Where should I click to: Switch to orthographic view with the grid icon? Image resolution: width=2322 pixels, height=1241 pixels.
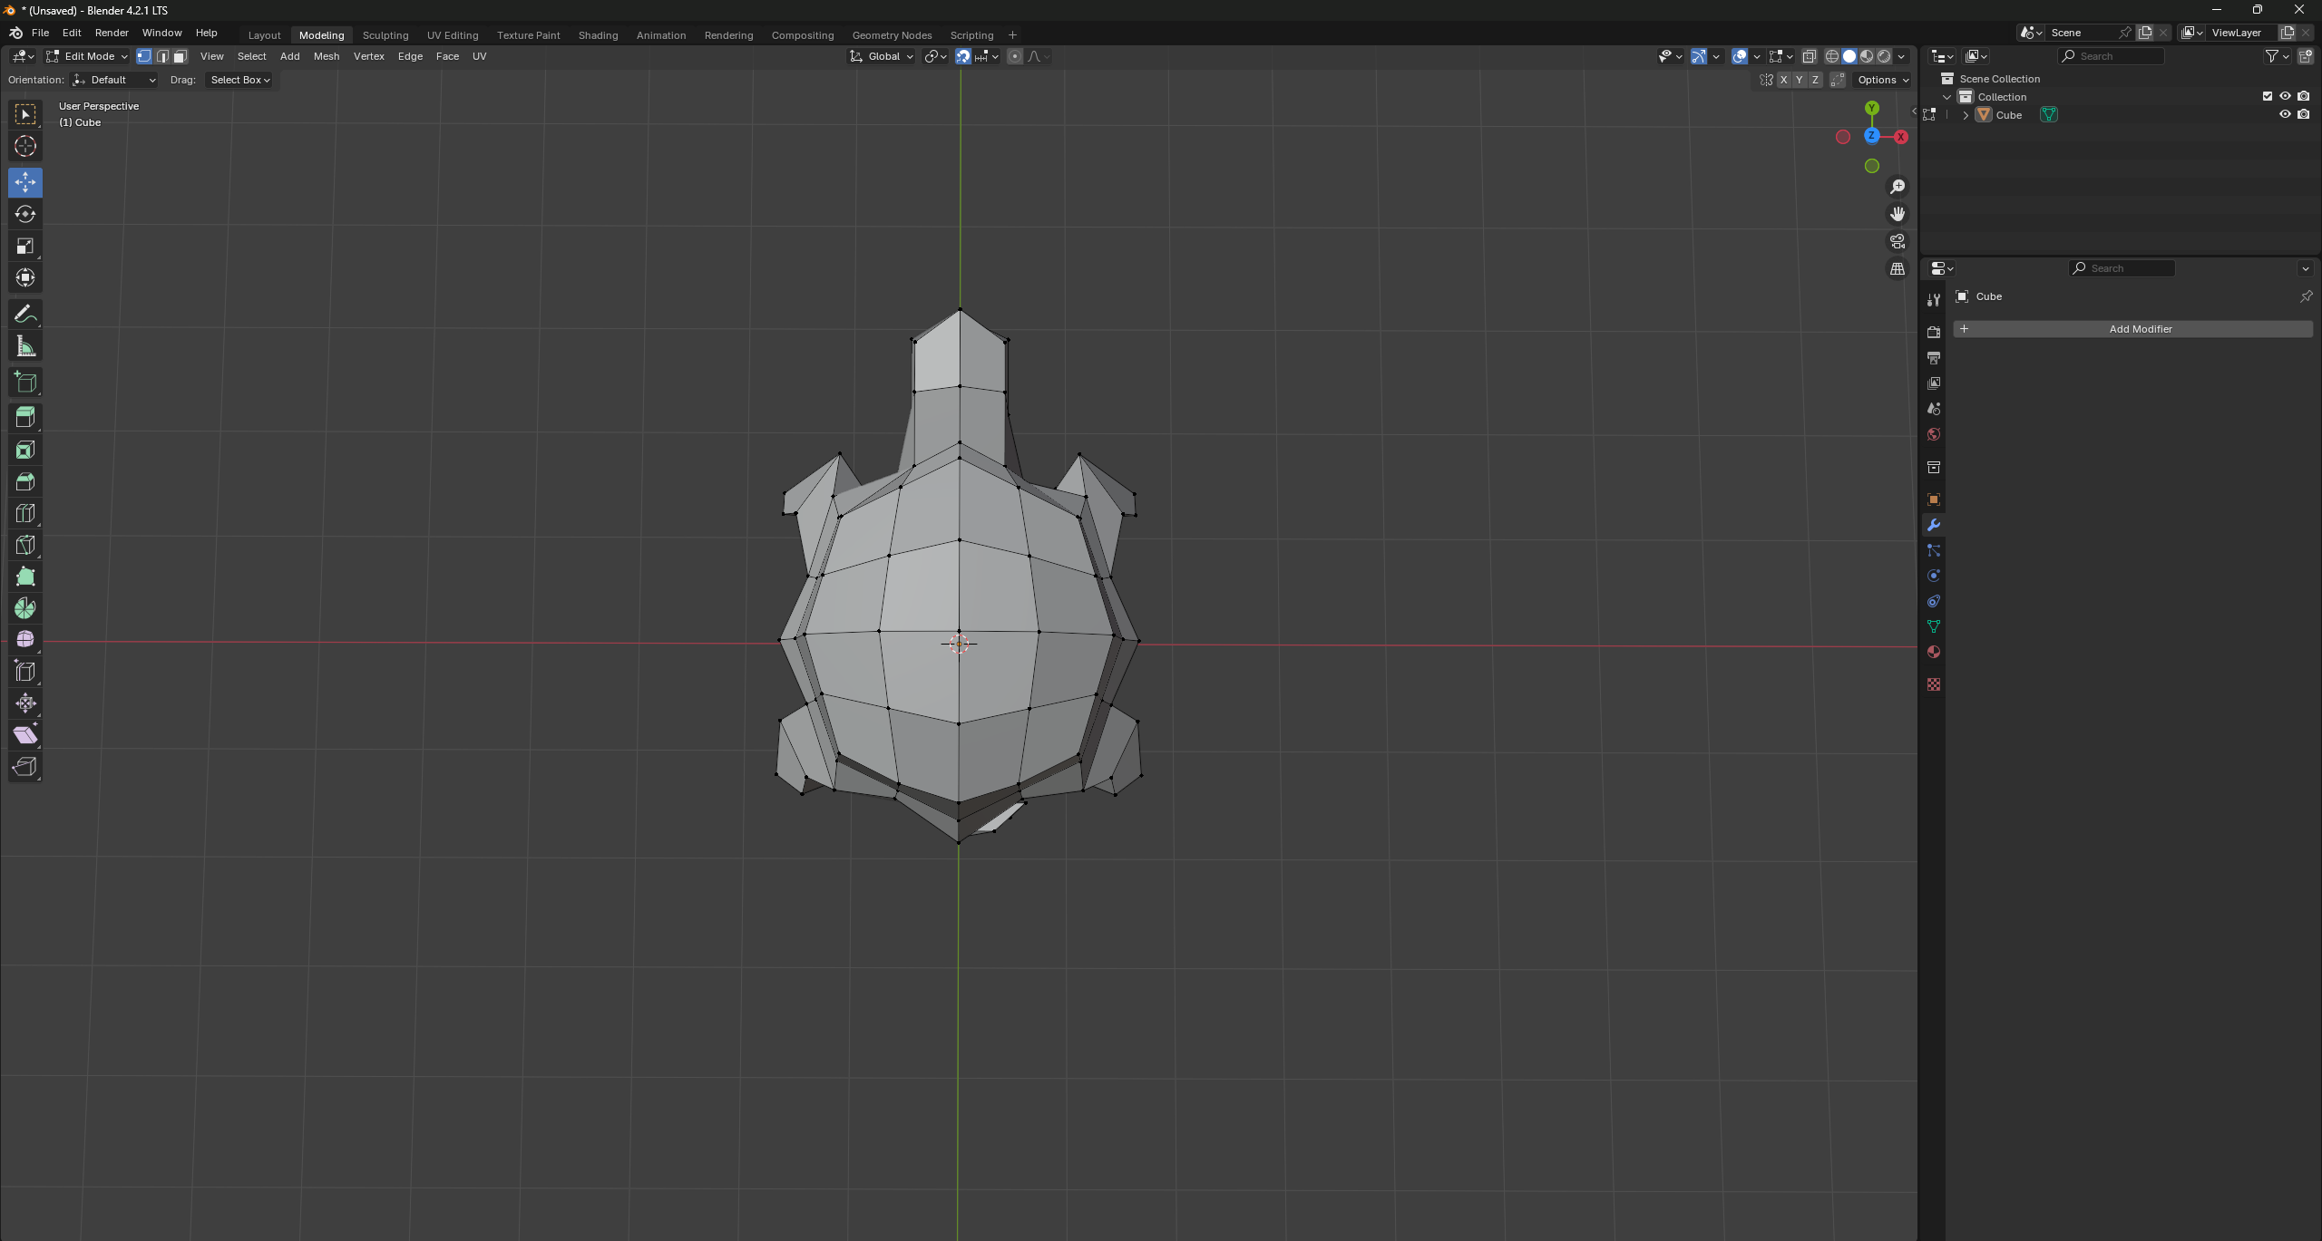pos(1898,270)
